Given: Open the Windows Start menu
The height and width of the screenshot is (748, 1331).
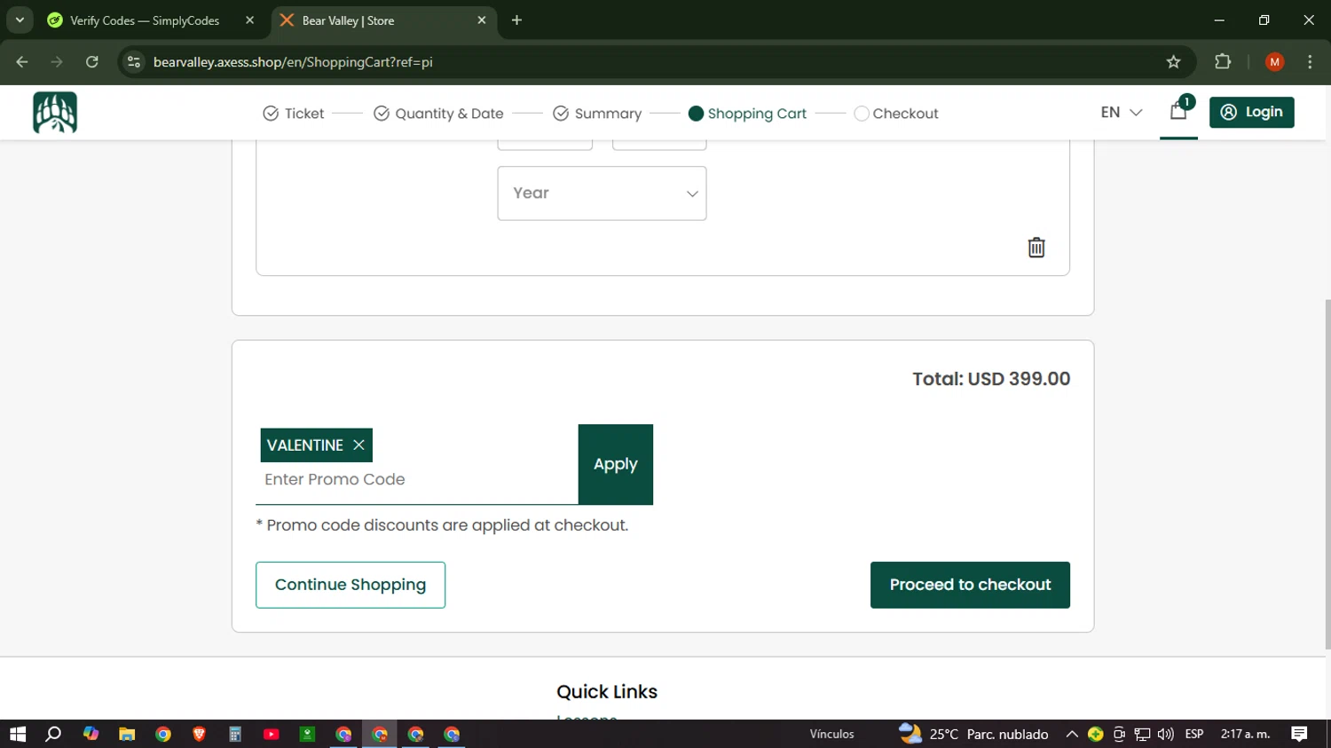Looking at the screenshot, I should (18, 734).
